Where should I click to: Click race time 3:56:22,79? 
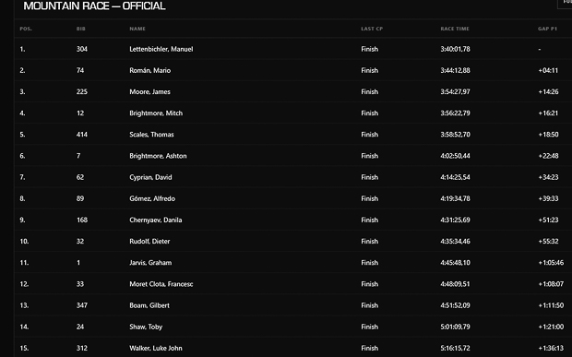(x=455, y=113)
